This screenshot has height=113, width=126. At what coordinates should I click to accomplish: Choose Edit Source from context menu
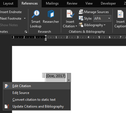point(37,93)
